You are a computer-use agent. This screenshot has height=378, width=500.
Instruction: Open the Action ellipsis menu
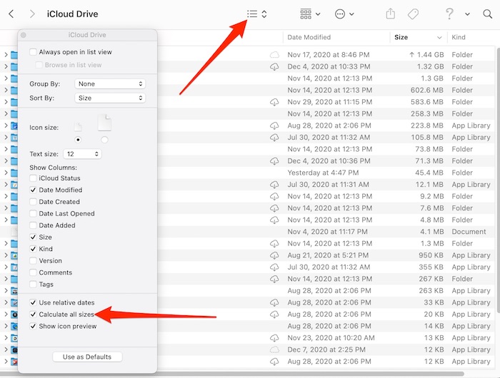340,14
